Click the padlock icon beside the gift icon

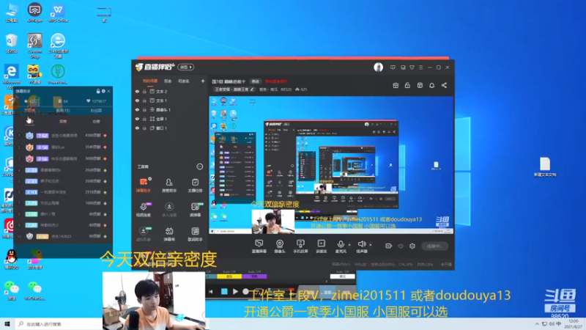pyautogui.click(x=407, y=85)
